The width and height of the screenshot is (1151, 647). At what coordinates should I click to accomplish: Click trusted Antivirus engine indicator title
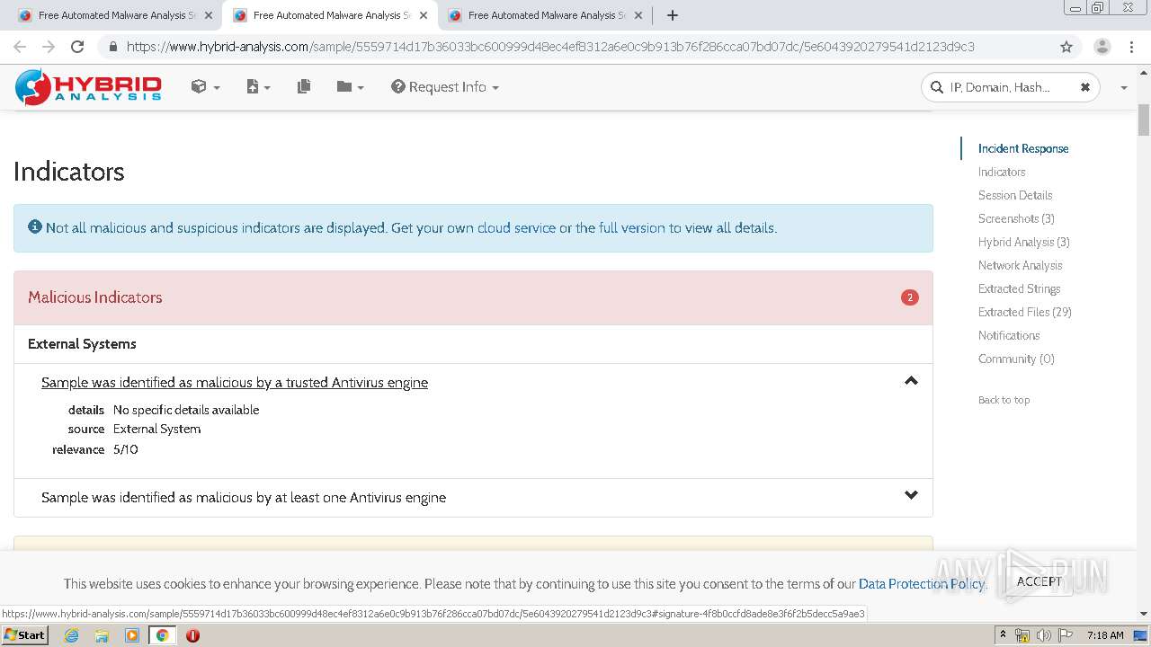[x=235, y=383]
